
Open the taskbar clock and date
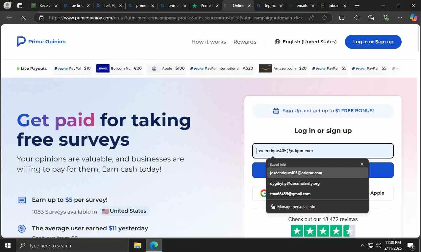click(393, 245)
